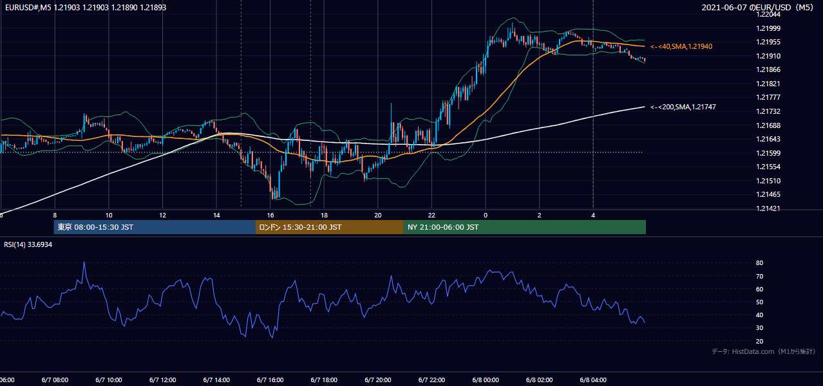Click the EURUSD#,M5 chart title text

85,8
